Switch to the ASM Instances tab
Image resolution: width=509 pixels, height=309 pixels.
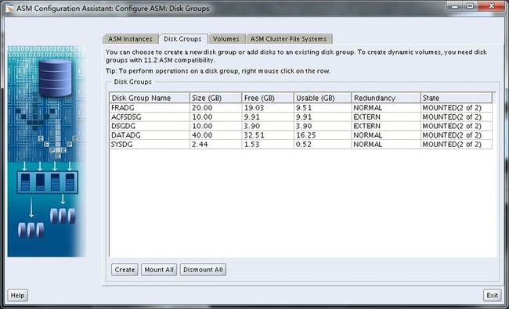(x=131, y=39)
